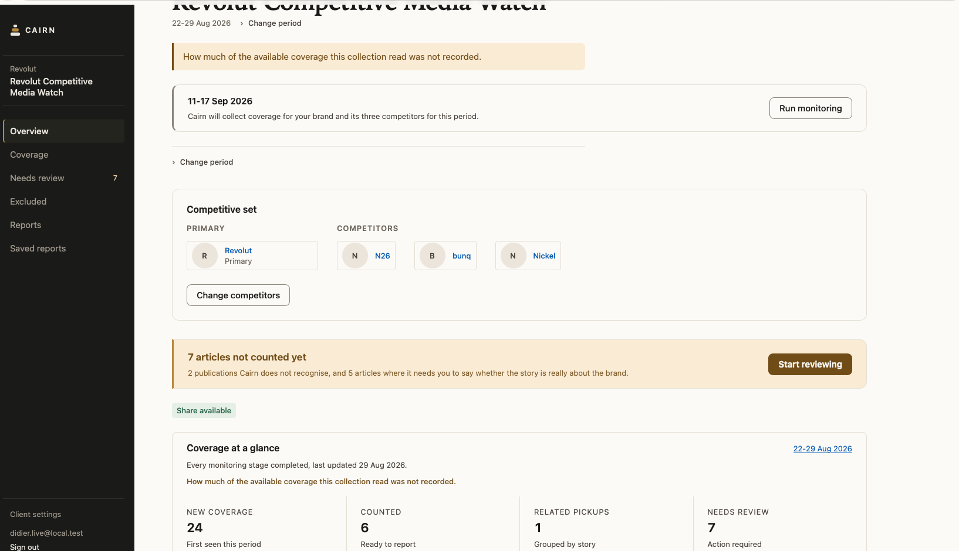The height and width of the screenshot is (551, 959).
Task: Click the Needs review stat value 7
Action: tap(711, 528)
